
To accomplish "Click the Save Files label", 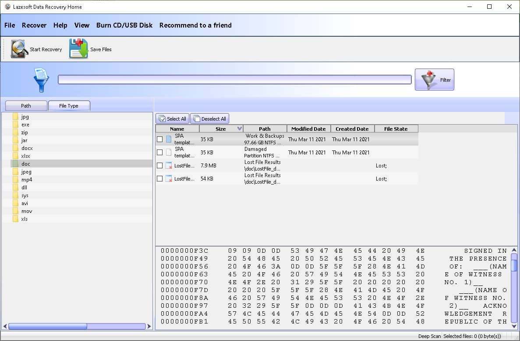I will (101, 49).
